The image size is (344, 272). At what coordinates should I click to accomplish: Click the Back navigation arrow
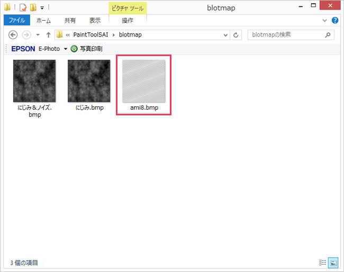13,35
